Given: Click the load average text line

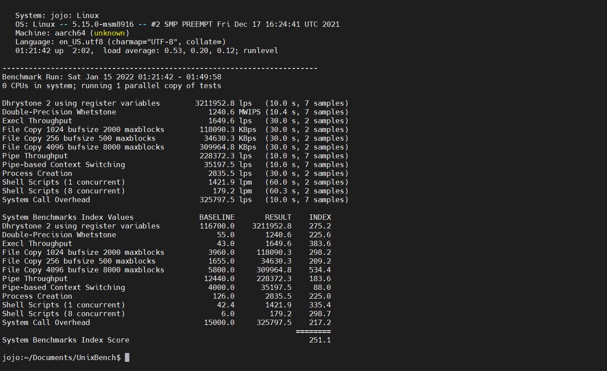Looking at the screenshot, I should (x=147, y=50).
